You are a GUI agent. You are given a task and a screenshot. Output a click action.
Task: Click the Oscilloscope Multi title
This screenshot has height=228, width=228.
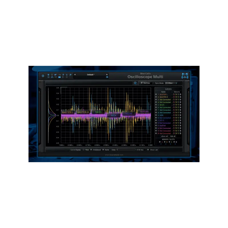coord(145,77)
